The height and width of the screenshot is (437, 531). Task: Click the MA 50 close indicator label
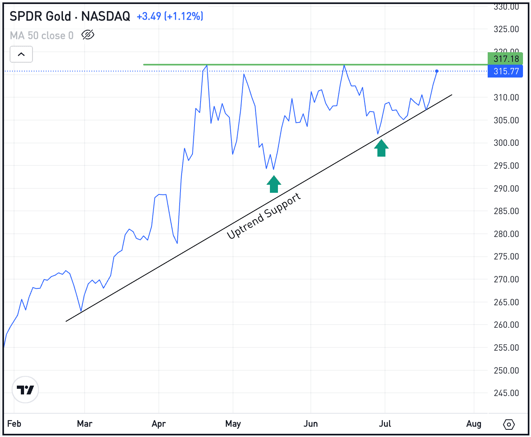point(41,35)
